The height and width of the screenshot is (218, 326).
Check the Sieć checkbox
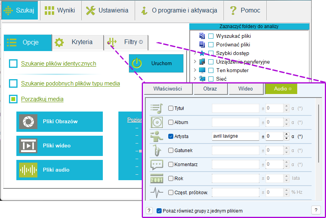pyautogui.click(x=211, y=79)
